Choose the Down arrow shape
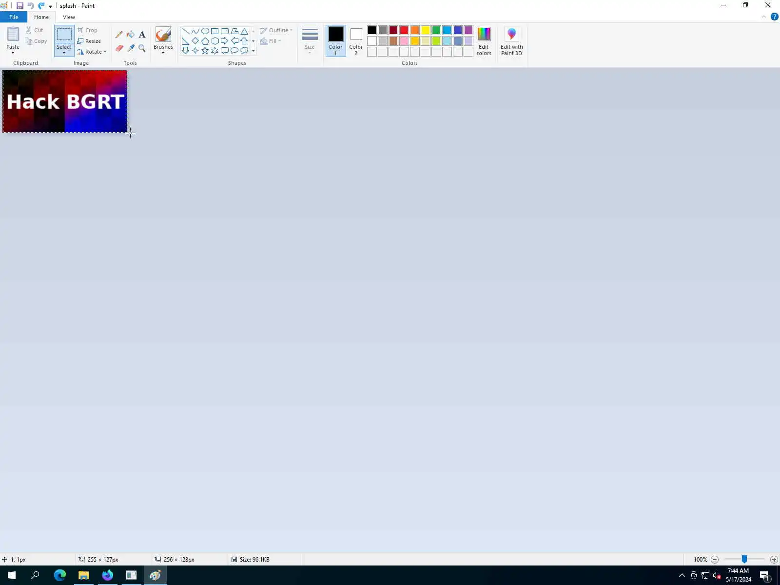The height and width of the screenshot is (585, 780). [x=186, y=50]
